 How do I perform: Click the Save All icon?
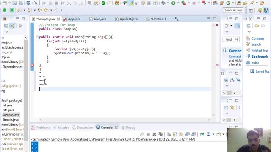(x=21, y=3)
